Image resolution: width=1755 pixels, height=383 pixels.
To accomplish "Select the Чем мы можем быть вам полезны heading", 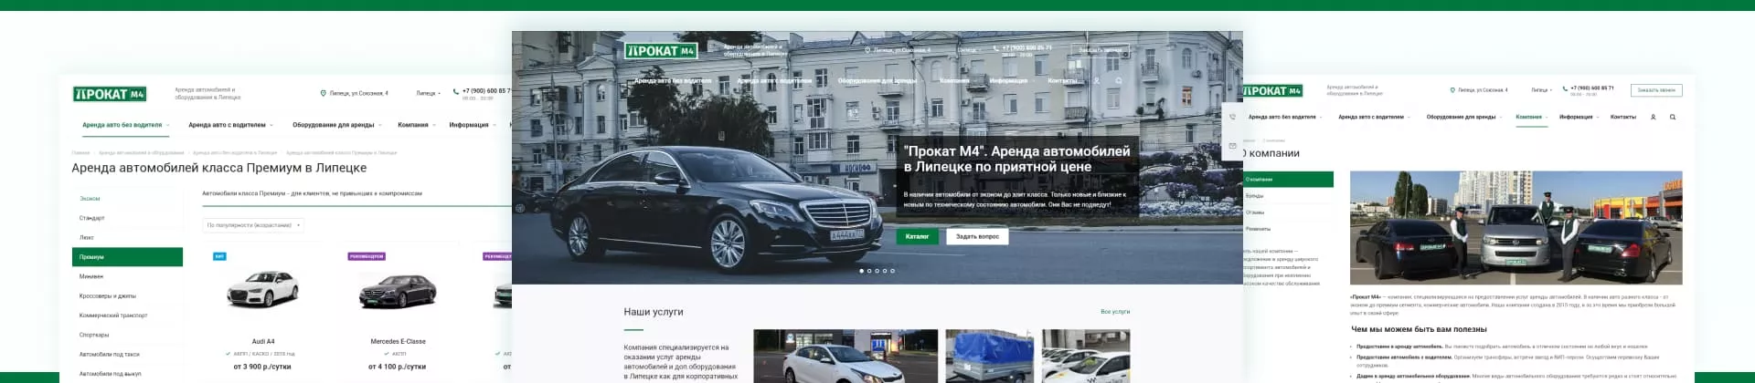I will pyautogui.click(x=1419, y=329).
